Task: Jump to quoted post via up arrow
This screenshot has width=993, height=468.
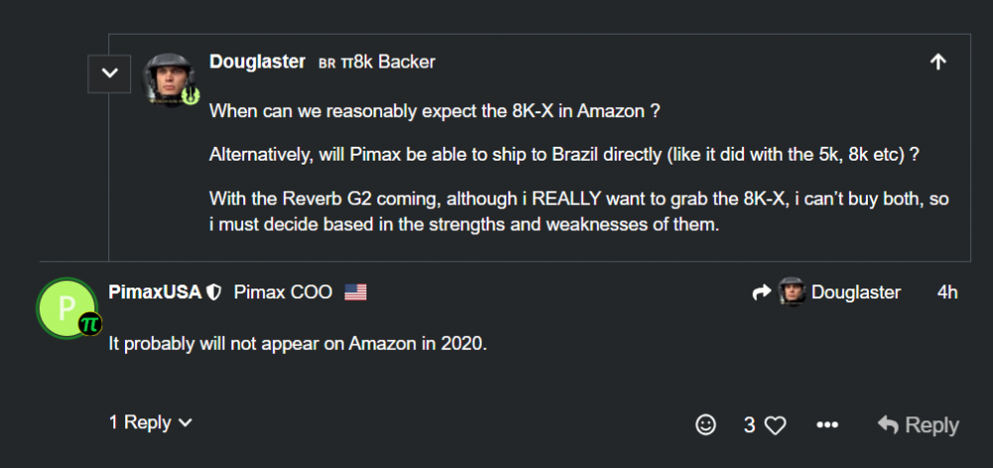Action: pyautogui.click(x=936, y=62)
